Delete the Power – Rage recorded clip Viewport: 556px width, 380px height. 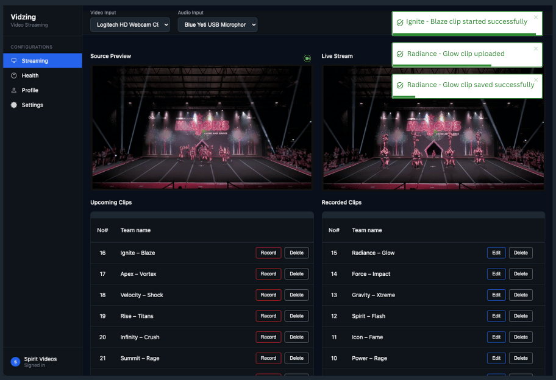click(x=521, y=358)
